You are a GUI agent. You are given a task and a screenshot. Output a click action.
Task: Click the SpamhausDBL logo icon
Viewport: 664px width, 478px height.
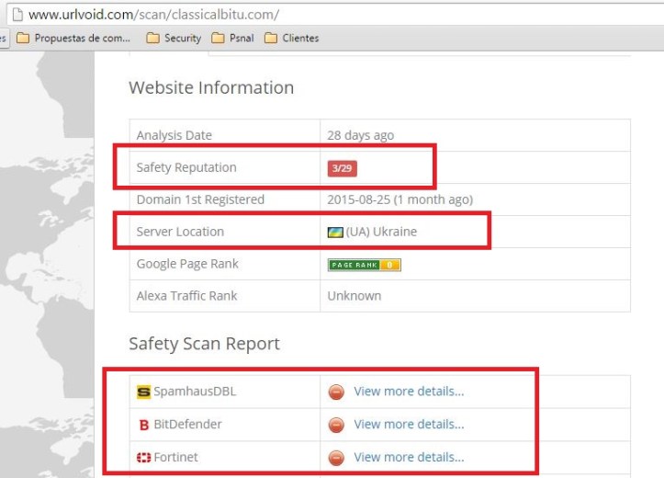tap(143, 392)
